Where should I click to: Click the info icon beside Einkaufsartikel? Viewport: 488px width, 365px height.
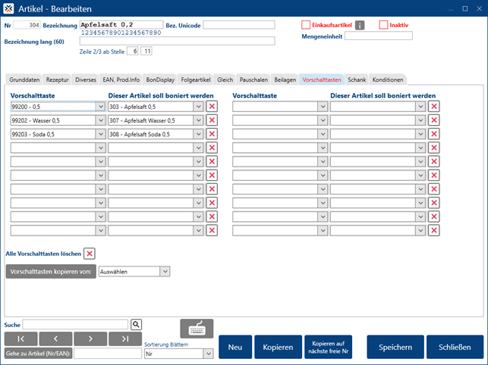click(x=360, y=25)
